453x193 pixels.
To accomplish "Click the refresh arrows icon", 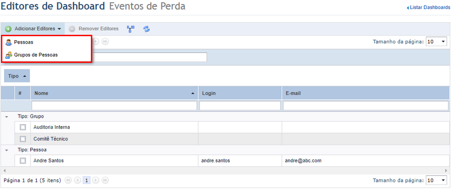I will click(147, 29).
